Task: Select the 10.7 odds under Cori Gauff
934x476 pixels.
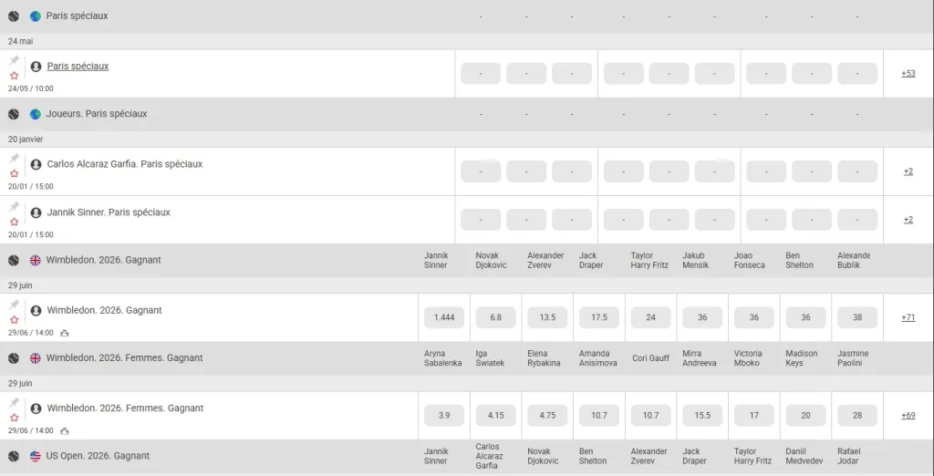Action: [650, 416]
